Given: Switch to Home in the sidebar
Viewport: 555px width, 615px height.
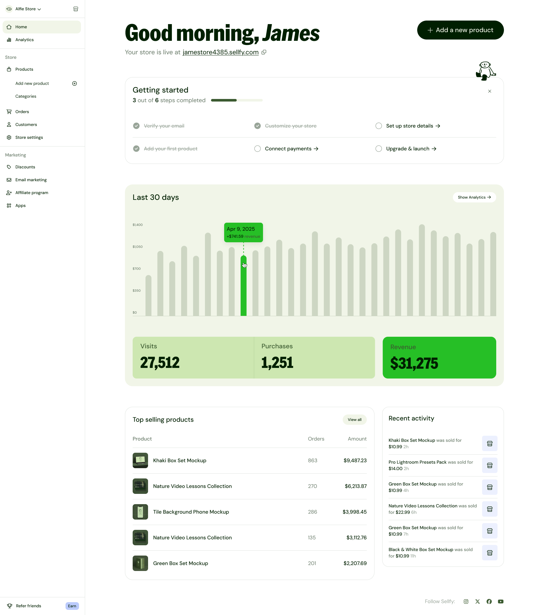Looking at the screenshot, I should tap(21, 27).
